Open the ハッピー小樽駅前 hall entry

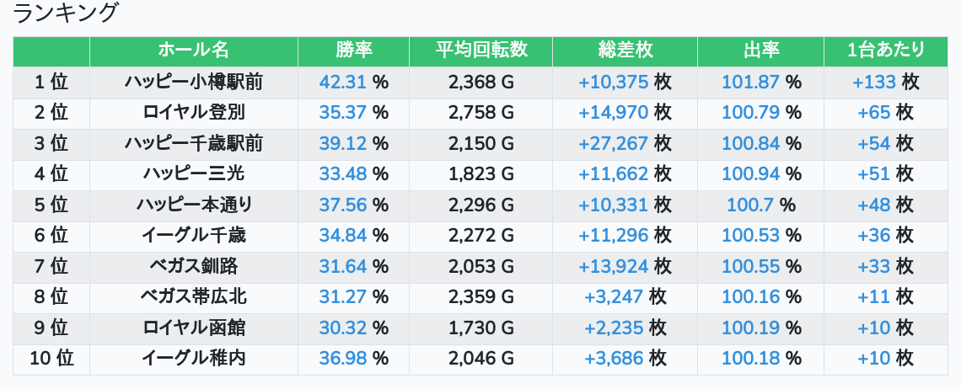[193, 83]
